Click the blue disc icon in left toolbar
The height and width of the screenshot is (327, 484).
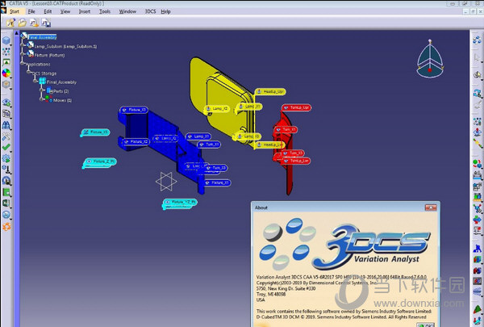[x=6, y=215]
